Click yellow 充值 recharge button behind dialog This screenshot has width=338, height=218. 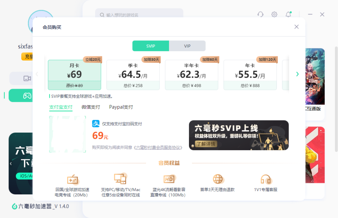pos(27,56)
